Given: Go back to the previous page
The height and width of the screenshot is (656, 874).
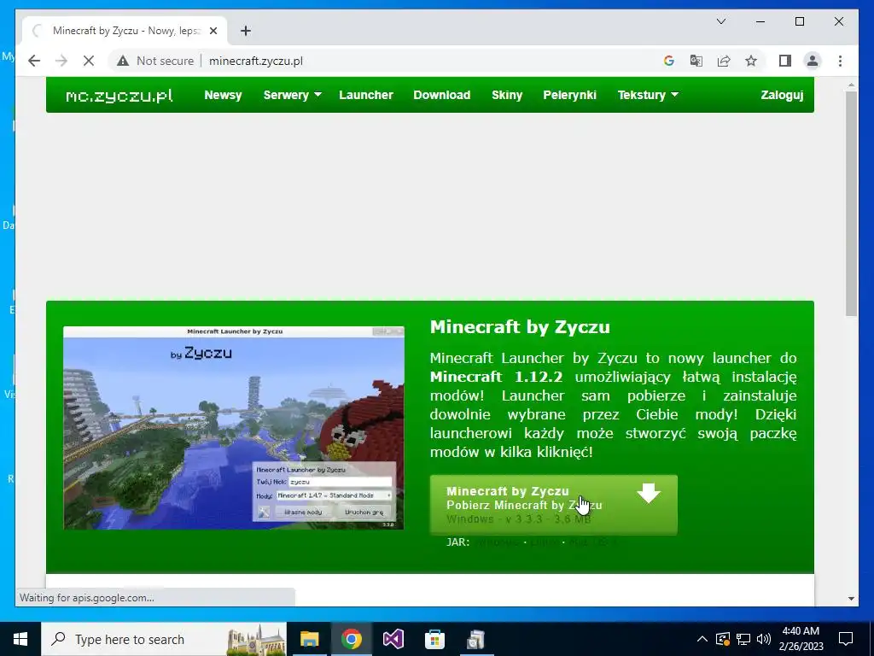Looking at the screenshot, I should coord(34,61).
